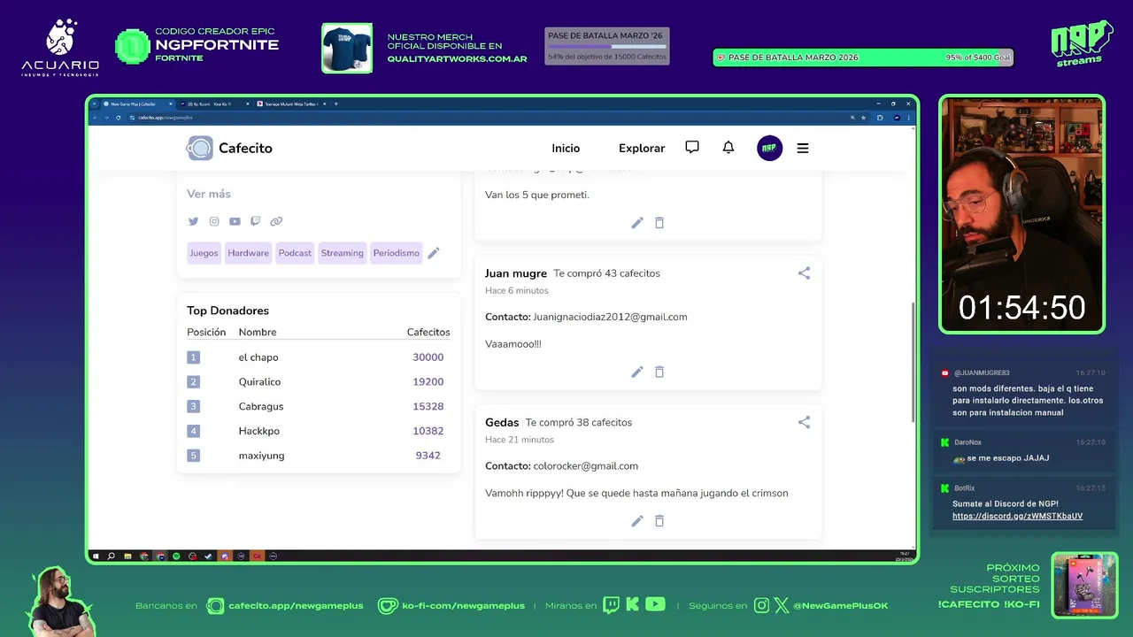Screen dimensions: 1133x637
Task: Click the Juan mugre donor name
Action: (x=516, y=273)
